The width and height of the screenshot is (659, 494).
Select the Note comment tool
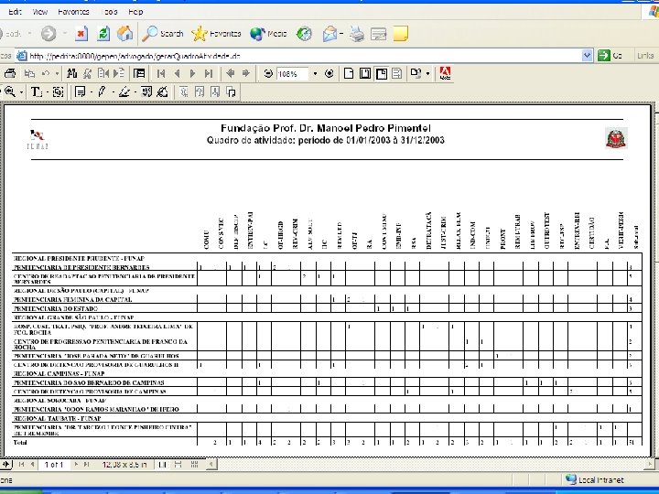point(80,91)
